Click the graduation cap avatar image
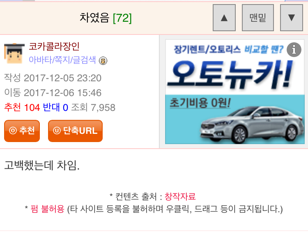The width and height of the screenshot is (308, 234). coord(14,53)
